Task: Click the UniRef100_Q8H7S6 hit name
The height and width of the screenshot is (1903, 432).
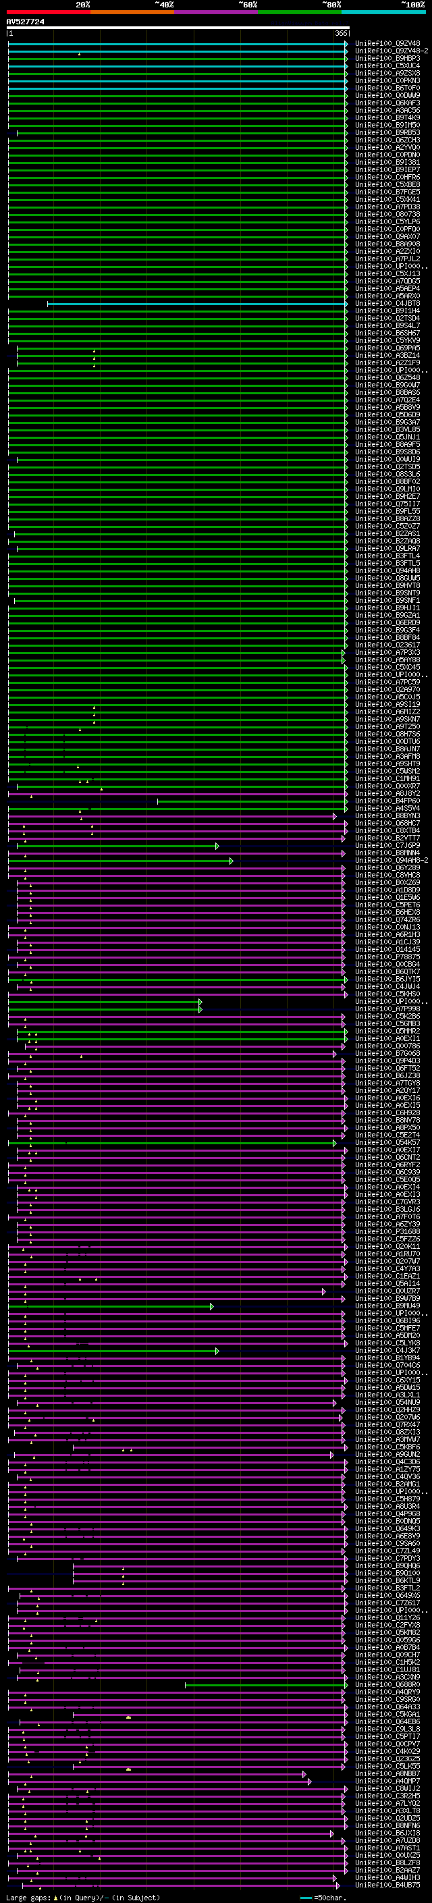Action: 387,734
